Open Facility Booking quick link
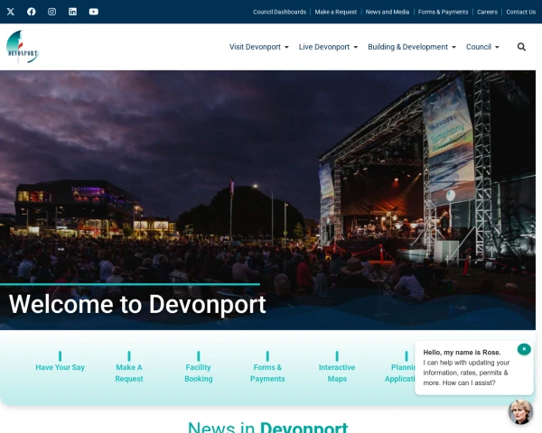This screenshot has height=433, width=542. coord(198,373)
